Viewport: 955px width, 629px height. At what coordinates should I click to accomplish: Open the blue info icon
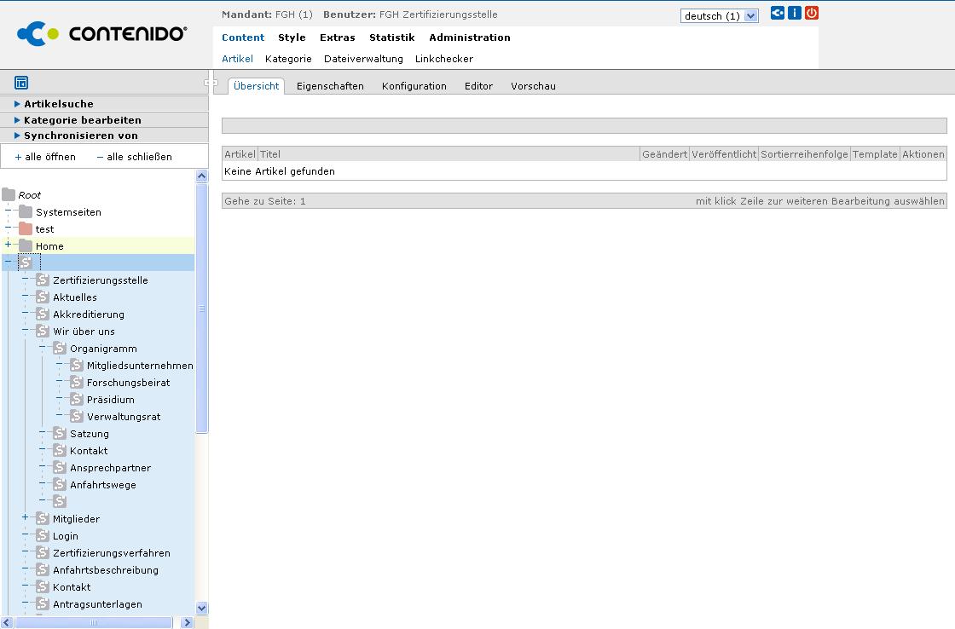(x=795, y=13)
